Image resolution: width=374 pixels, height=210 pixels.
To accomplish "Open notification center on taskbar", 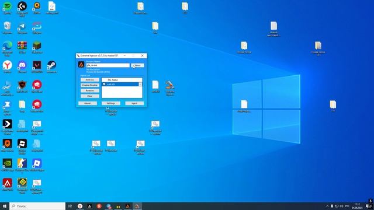I will click(x=368, y=206).
